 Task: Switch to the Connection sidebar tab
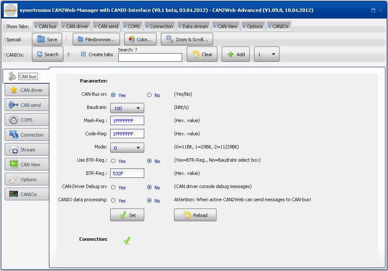click(x=27, y=135)
